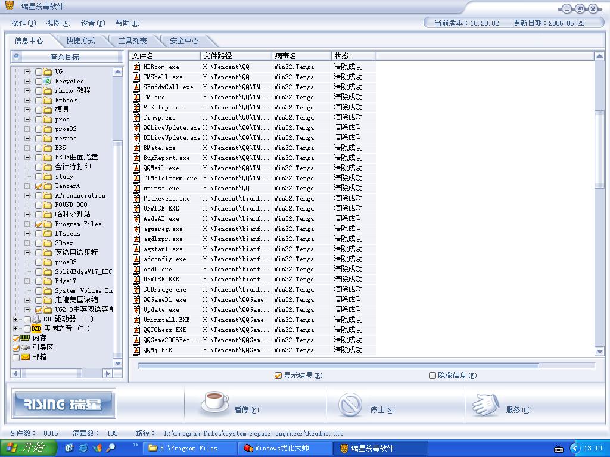
Task: Expand the CD 驱动器 (I:) node
Action: click(15, 319)
